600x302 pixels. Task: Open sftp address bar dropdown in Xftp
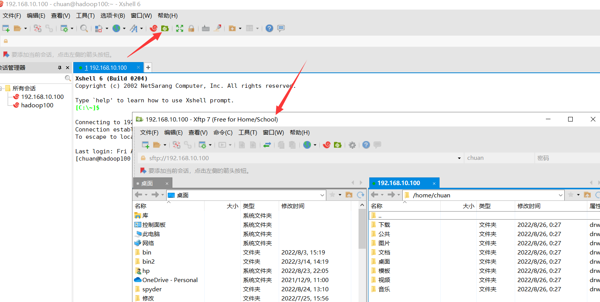click(x=459, y=158)
